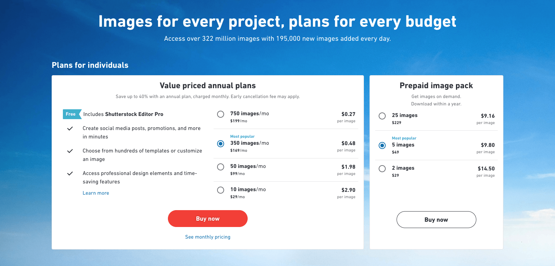Select the 2 images prepaid pack
555x266 pixels.
click(382, 169)
